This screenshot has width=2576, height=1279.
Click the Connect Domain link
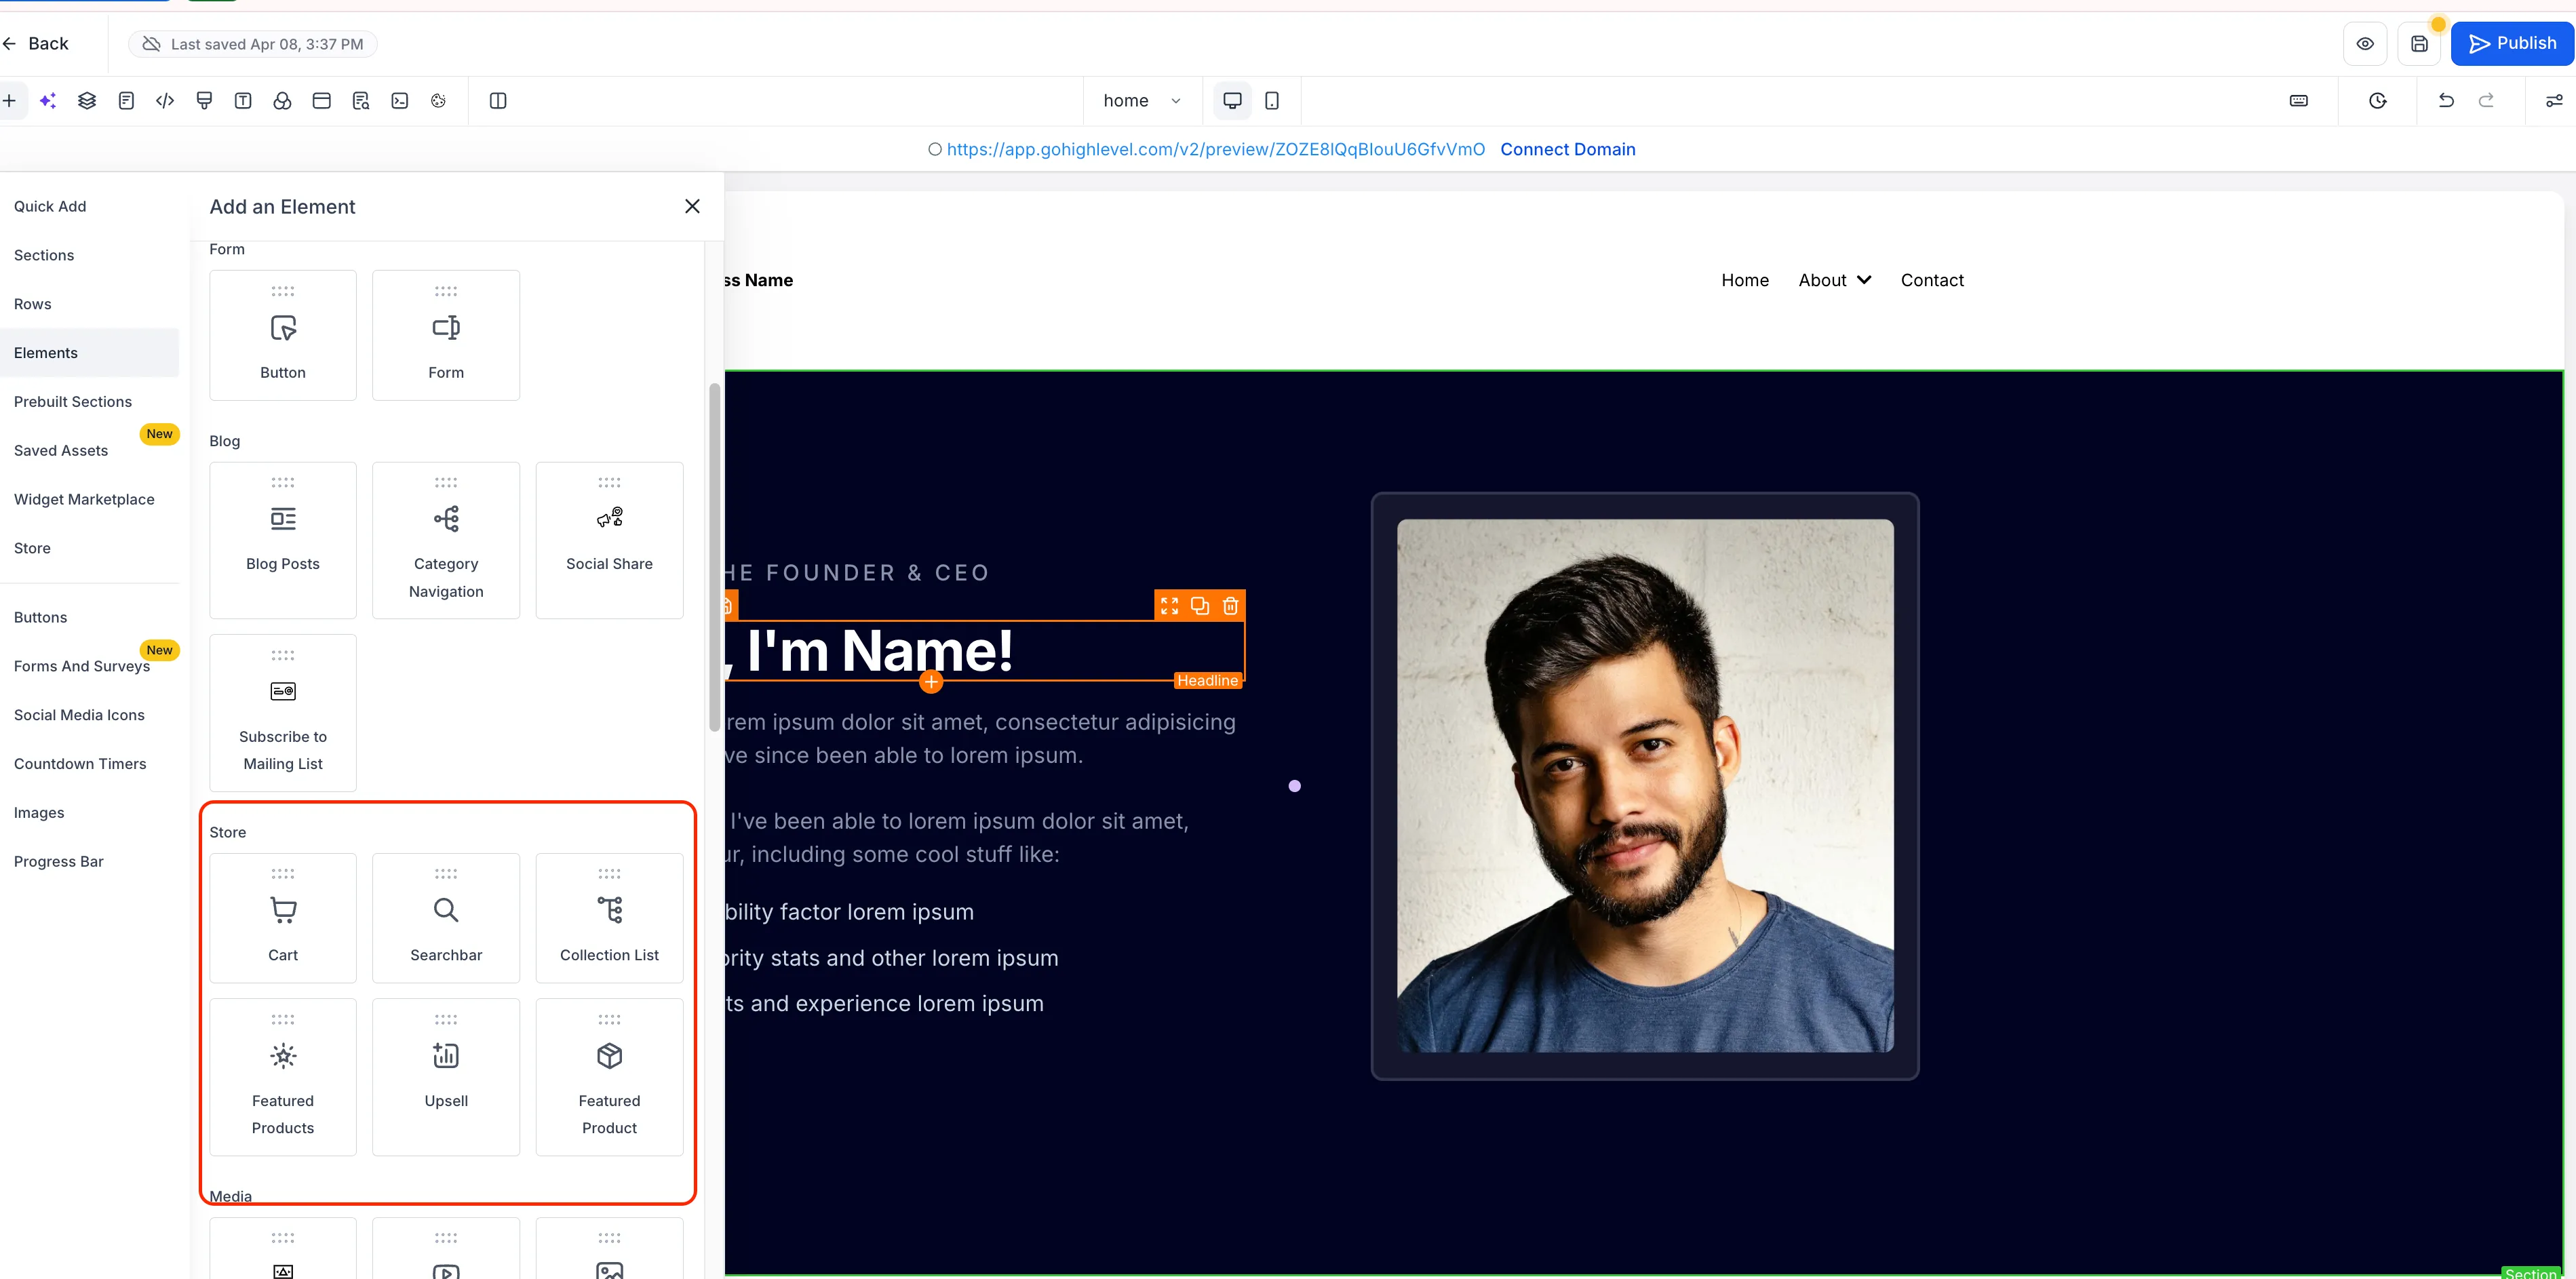tap(1567, 149)
